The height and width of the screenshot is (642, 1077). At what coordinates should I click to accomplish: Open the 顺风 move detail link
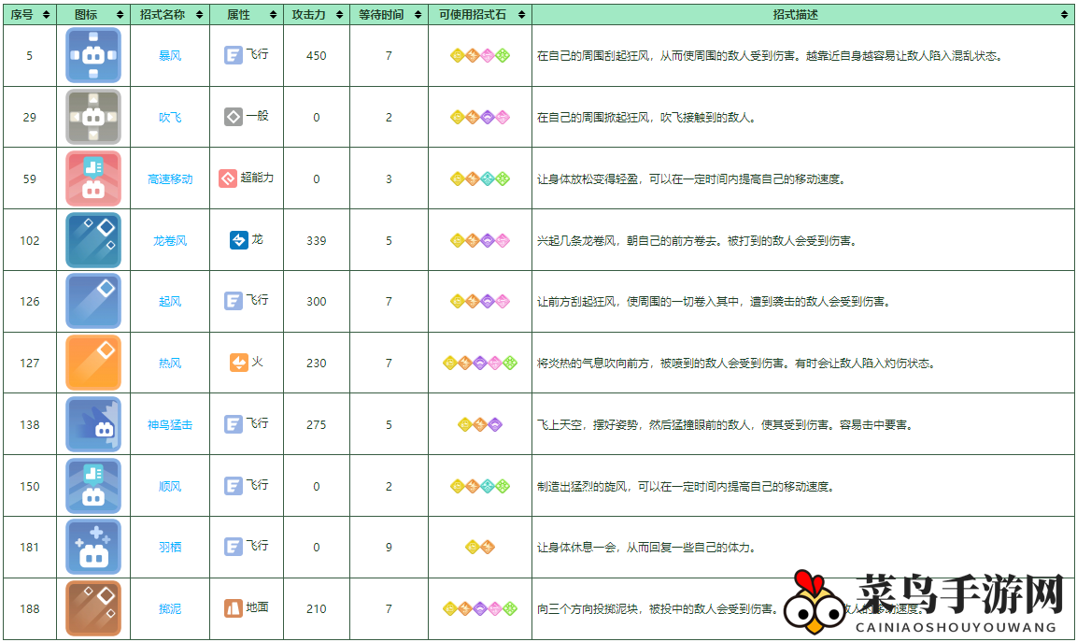point(169,486)
